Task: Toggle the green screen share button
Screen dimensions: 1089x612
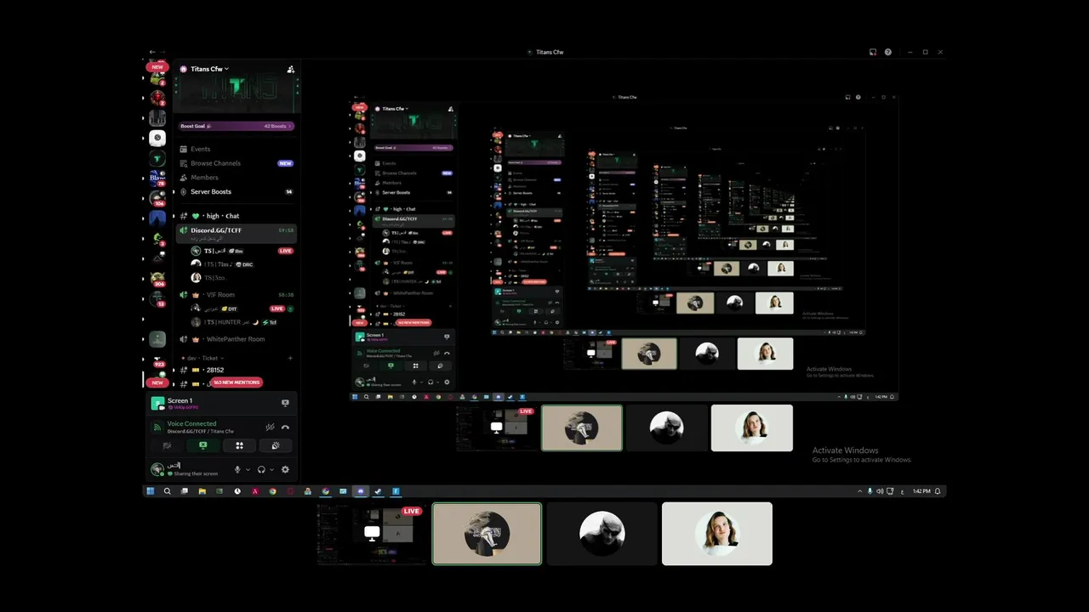Action: click(202, 445)
